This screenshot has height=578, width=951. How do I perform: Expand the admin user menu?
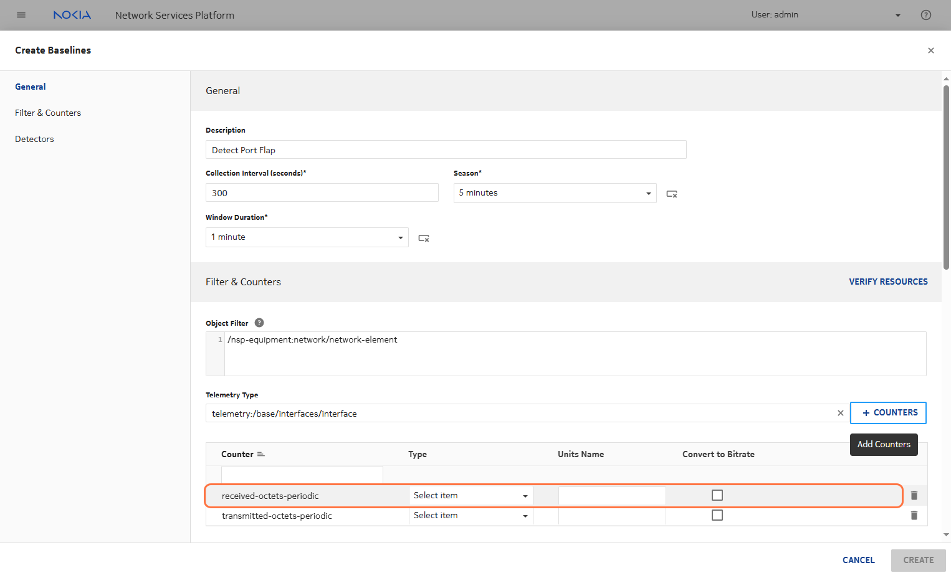897,15
